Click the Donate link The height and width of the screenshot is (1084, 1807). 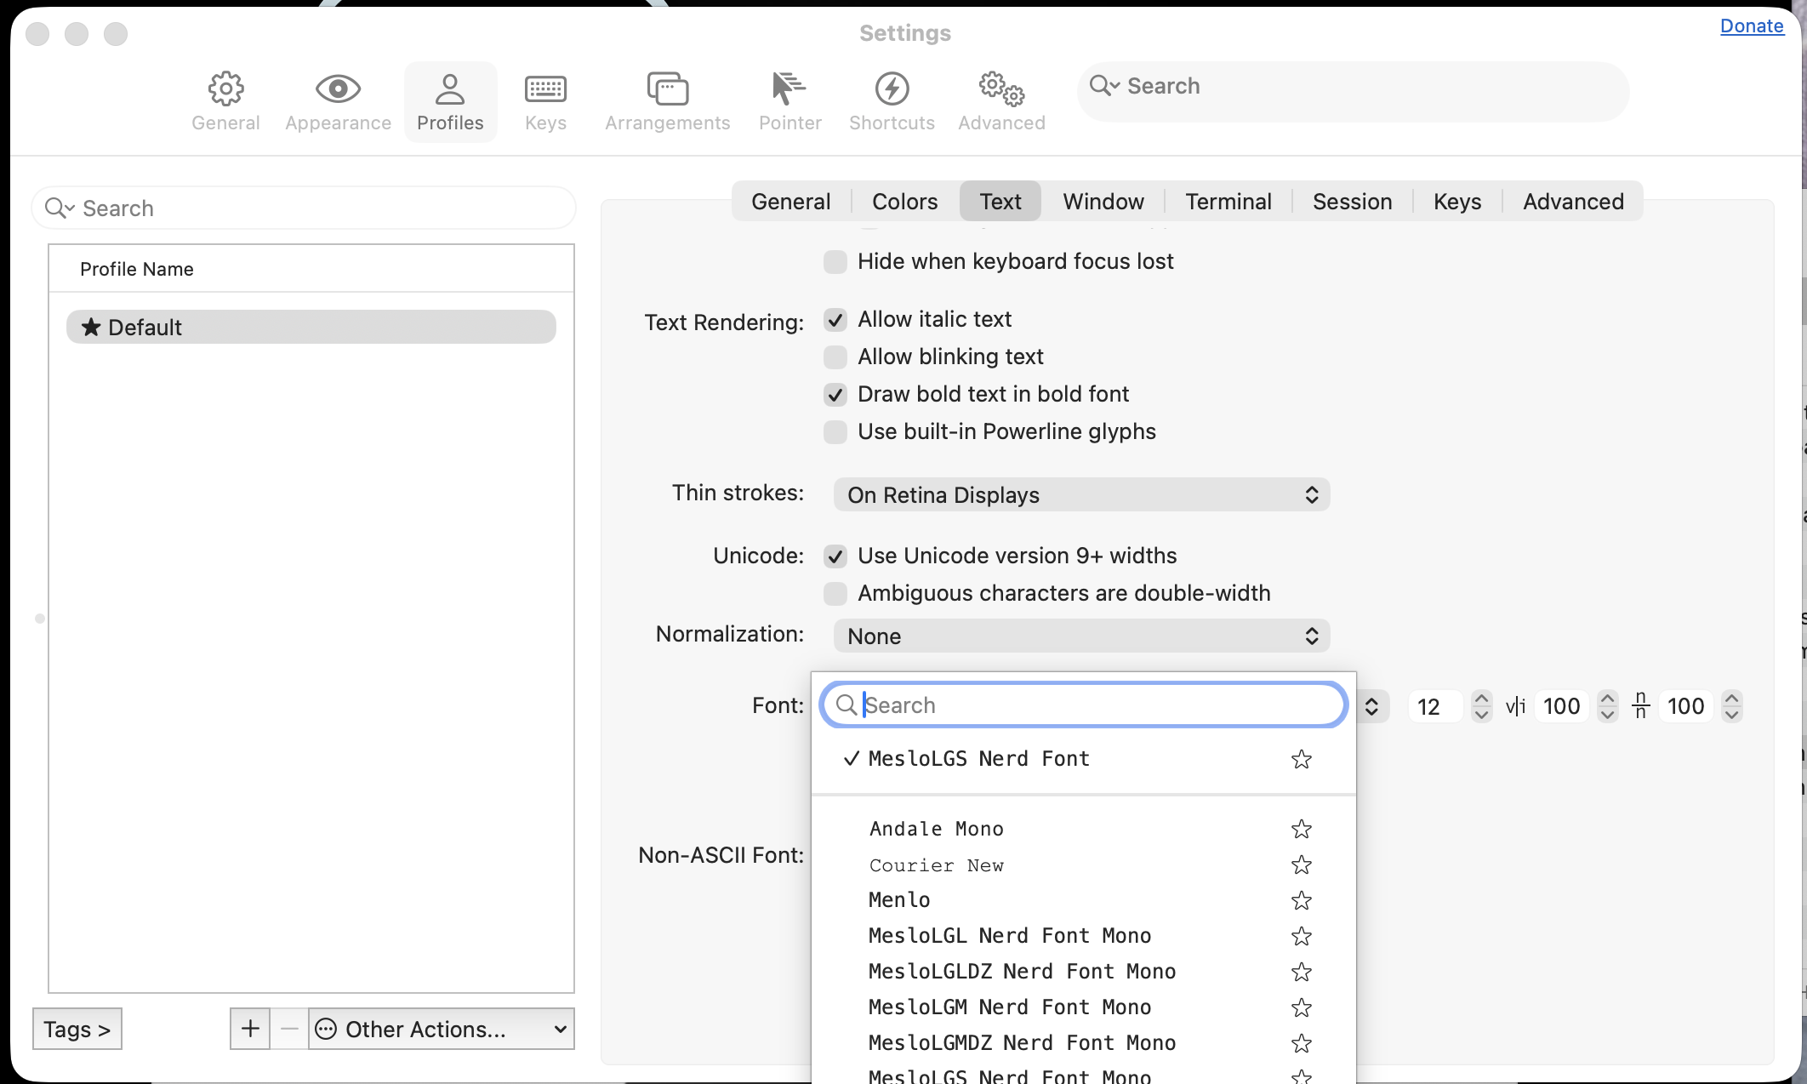pyautogui.click(x=1751, y=26)
